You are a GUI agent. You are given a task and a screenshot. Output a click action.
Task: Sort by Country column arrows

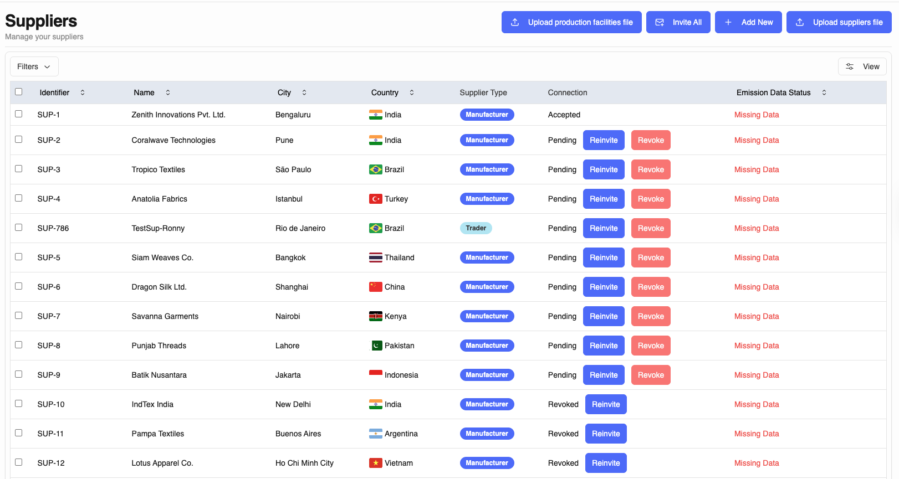412,92
